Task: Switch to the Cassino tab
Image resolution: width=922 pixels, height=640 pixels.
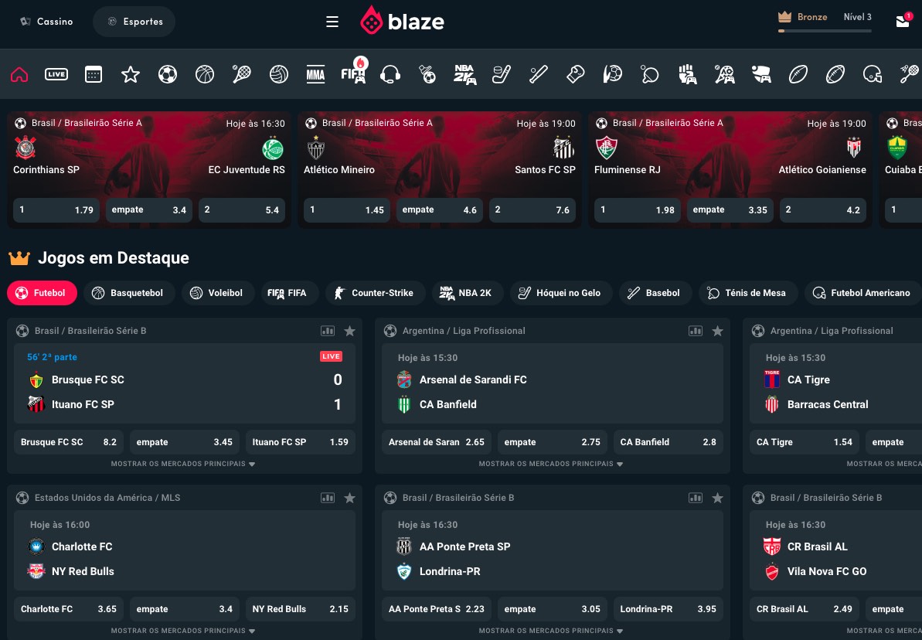Action: coord(46,22)
